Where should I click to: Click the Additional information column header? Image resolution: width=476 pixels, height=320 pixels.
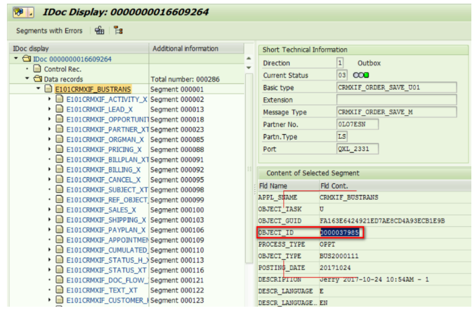pyautogui.click(x=197, y=49)
